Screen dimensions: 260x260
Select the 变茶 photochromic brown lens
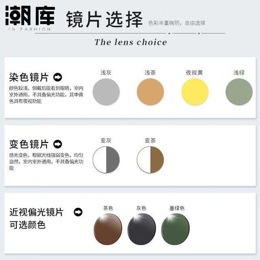click(150, 160)
